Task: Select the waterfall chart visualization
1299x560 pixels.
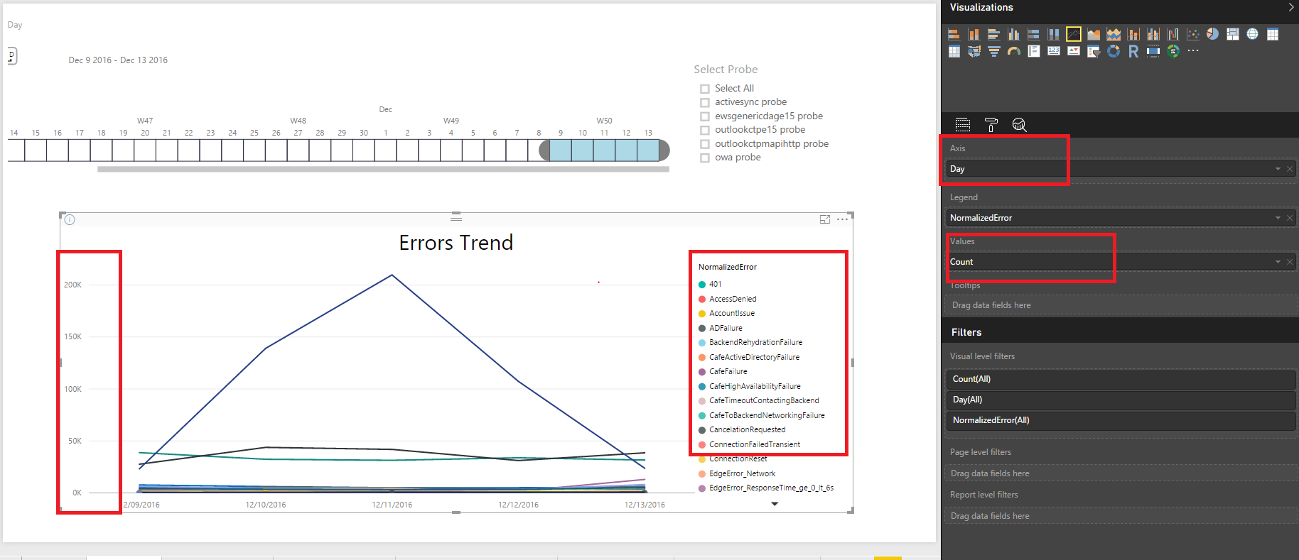Action: click(x=1173, y=34)
